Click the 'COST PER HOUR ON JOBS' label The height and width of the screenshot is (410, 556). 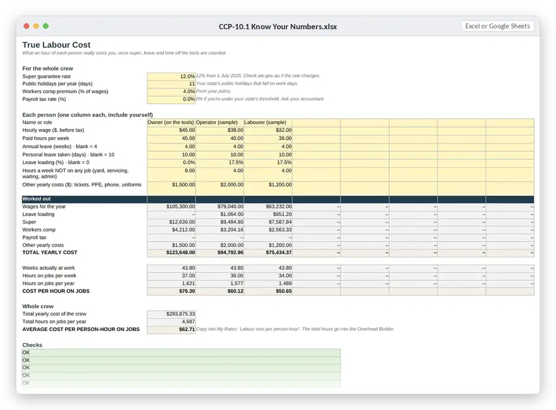tap(56, 291)
